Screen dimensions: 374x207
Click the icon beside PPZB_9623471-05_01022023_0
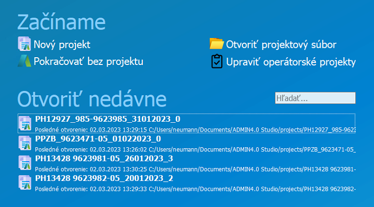pos(25,143)
